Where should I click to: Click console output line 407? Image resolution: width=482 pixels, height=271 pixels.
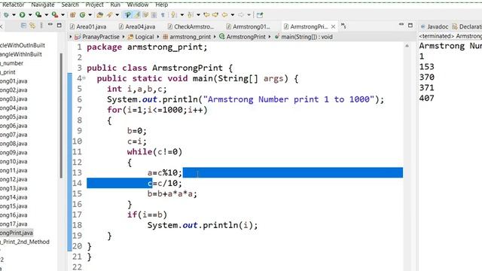pyautogui.click(x=427, y=99)
